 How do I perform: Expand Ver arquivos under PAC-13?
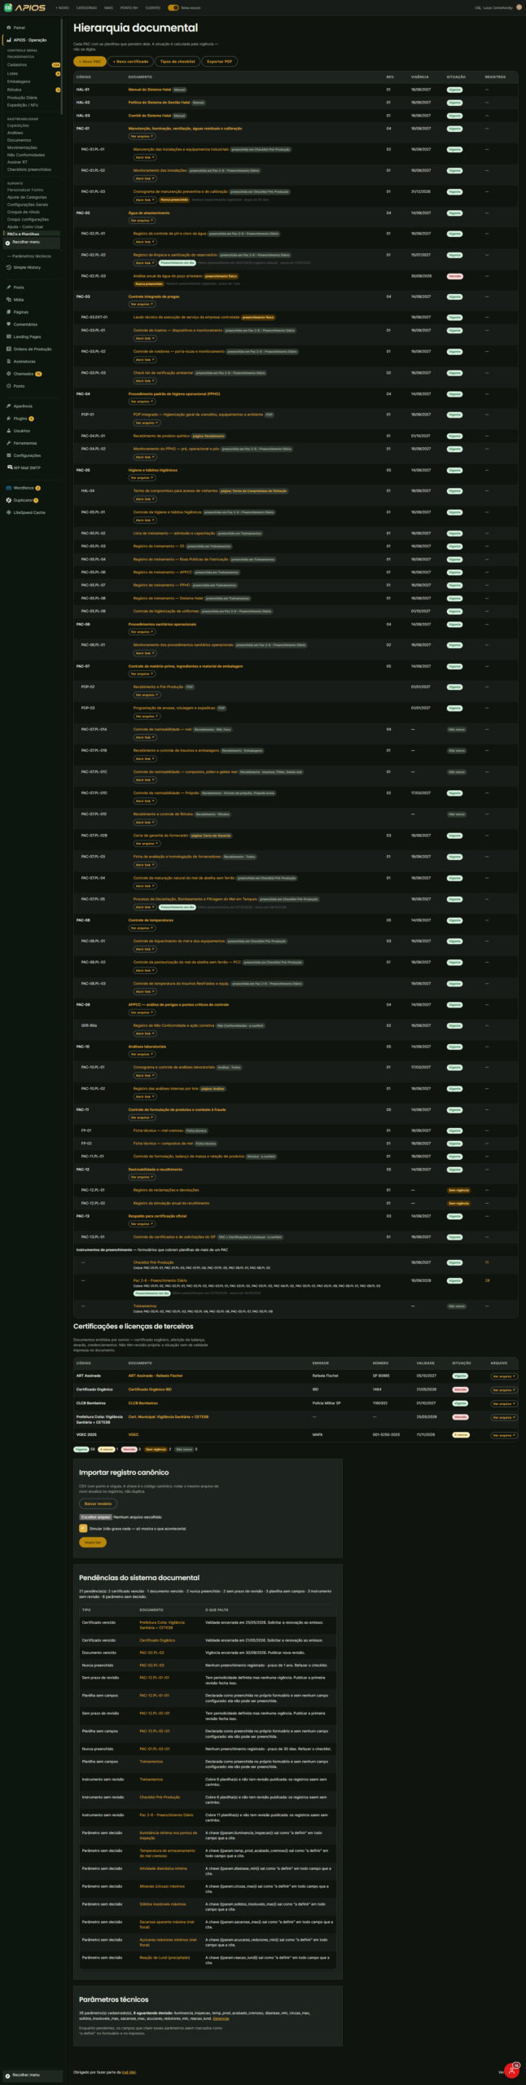point(142,1224)
